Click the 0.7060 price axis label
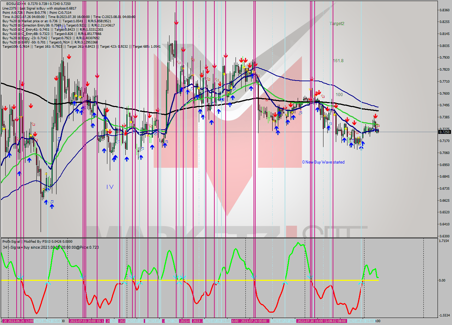 pyautogui.click(x=444, y=153)
